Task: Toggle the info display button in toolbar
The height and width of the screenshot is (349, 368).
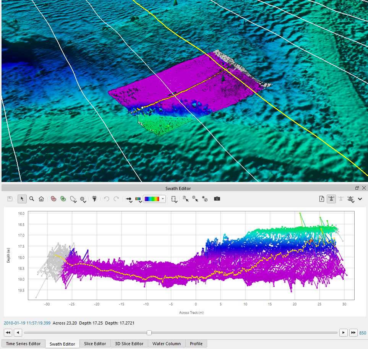Action: click(321, 199)
